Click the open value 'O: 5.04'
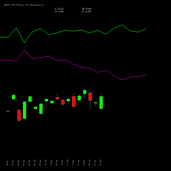The image size is (171, 171). [x=59, y=12]
